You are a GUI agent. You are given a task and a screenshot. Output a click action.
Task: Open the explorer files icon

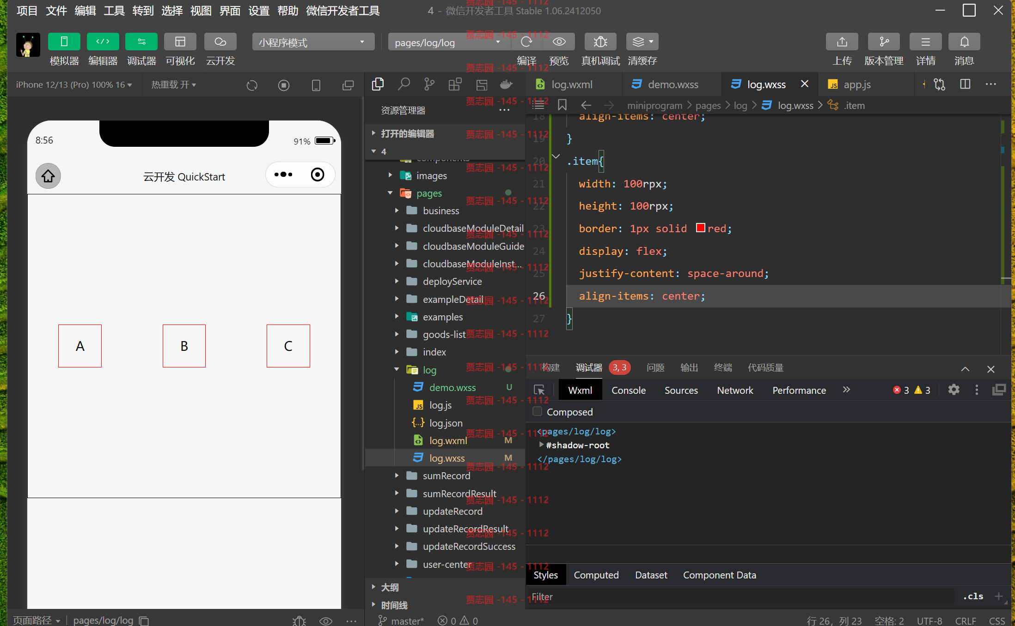click(378, 84)
